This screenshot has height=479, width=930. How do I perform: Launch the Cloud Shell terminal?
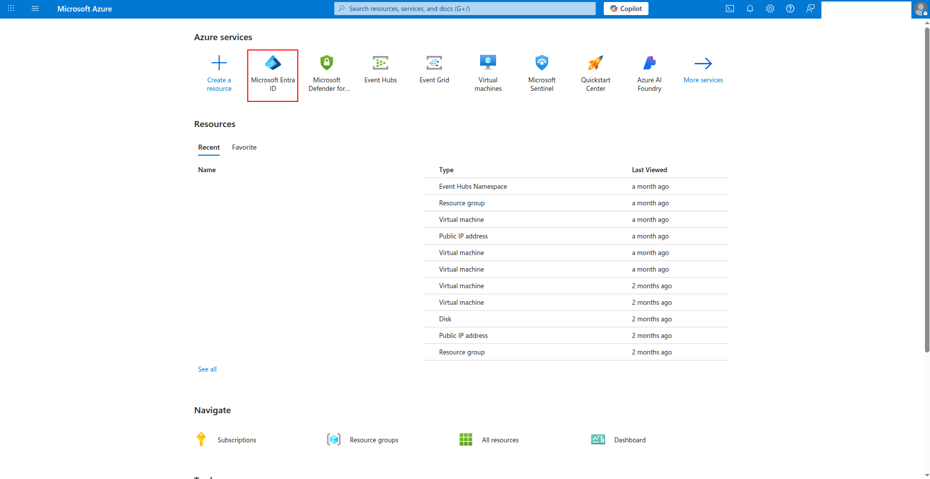click(730, 9)
